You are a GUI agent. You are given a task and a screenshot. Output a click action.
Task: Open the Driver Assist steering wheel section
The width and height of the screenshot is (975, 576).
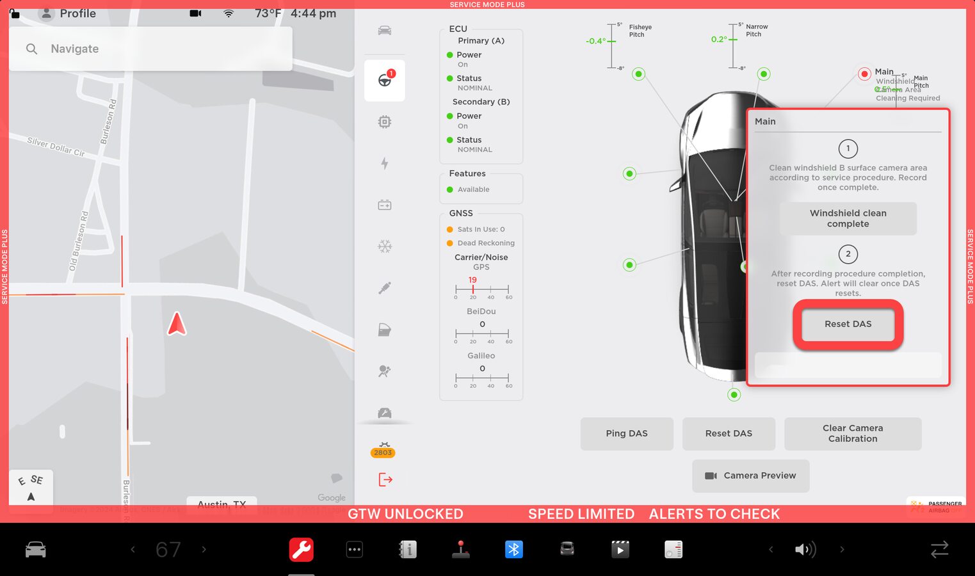point(385,80)
